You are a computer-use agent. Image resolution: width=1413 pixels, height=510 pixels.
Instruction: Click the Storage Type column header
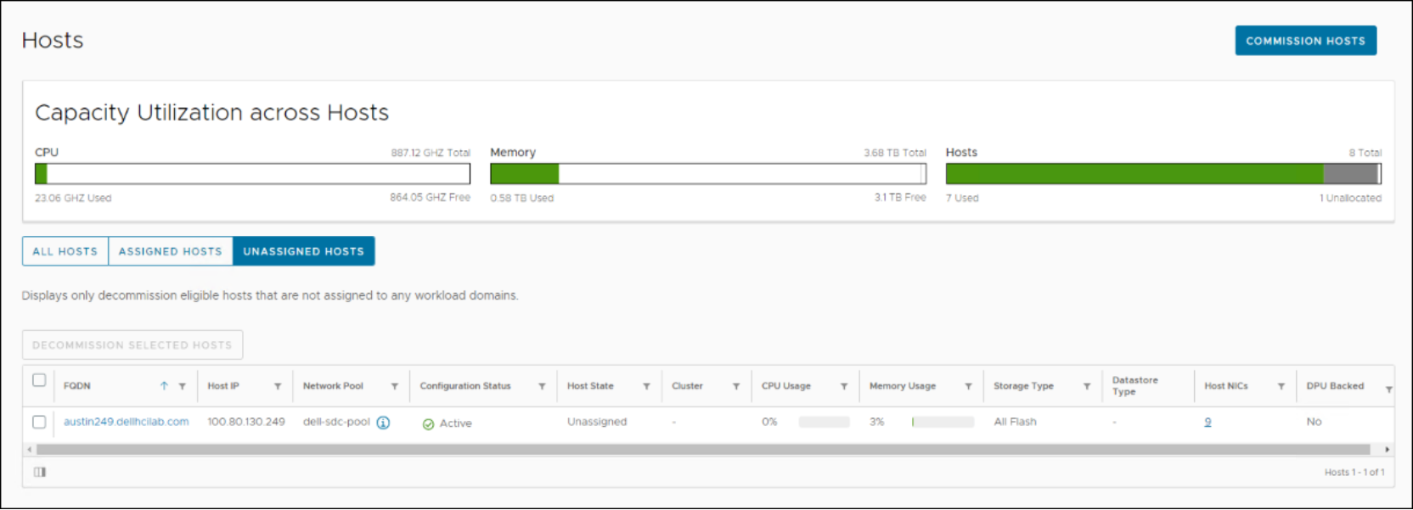coord(1023,386)
